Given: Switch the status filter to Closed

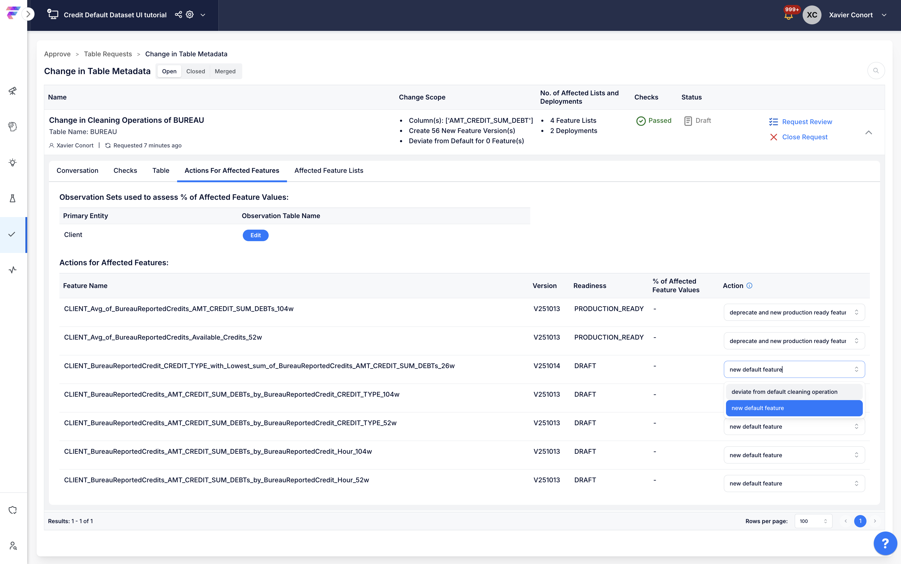Looking at the screenshot, I should click(195, 71).
